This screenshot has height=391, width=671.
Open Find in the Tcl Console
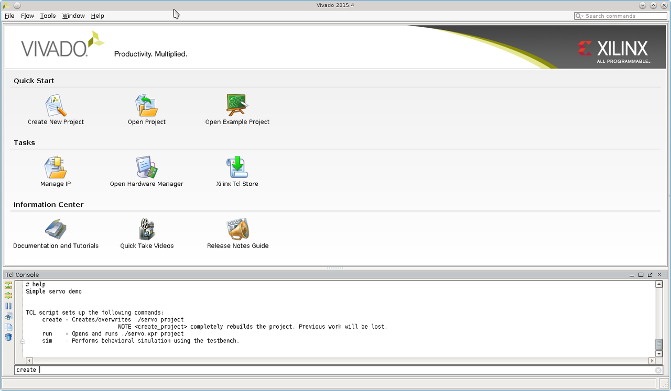click(x=8, y=317)
